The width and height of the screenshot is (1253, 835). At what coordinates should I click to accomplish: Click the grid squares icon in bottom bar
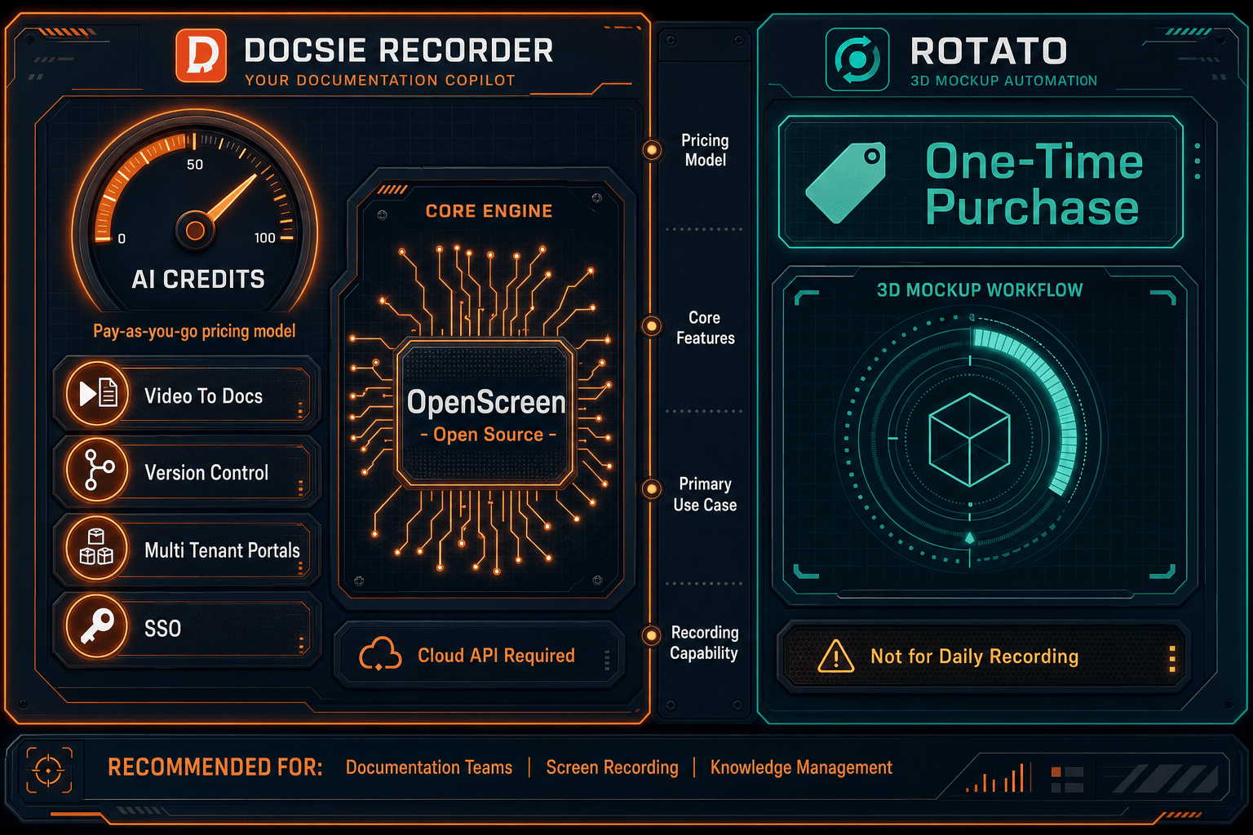tap(1067, 779)
